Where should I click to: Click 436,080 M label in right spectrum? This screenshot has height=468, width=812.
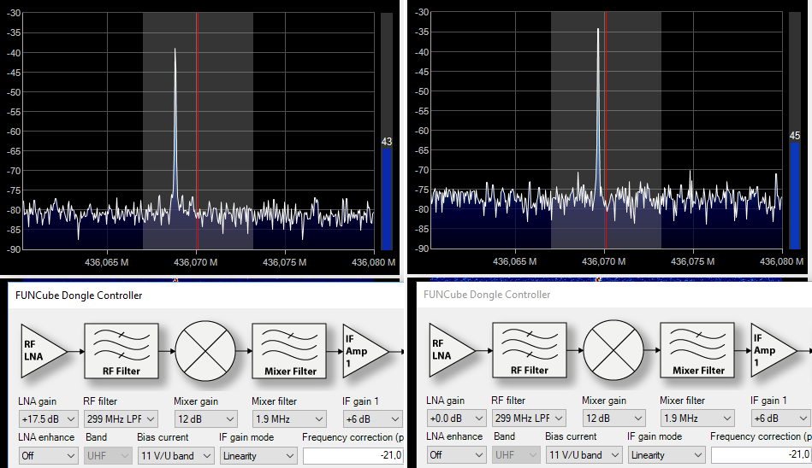point(781,261)
